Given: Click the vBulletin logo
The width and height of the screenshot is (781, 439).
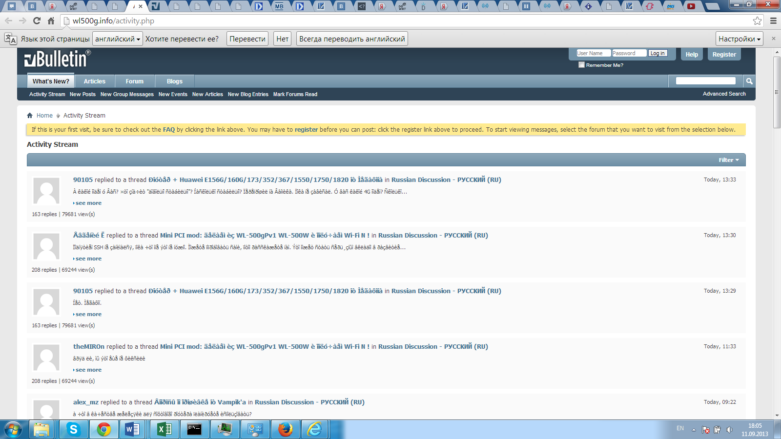Looking at the screenshot, I should point(58,59).
